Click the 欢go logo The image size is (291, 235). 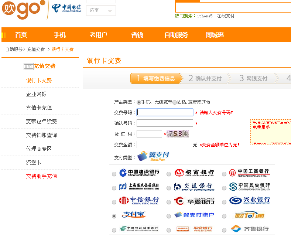tap(24, 9)
